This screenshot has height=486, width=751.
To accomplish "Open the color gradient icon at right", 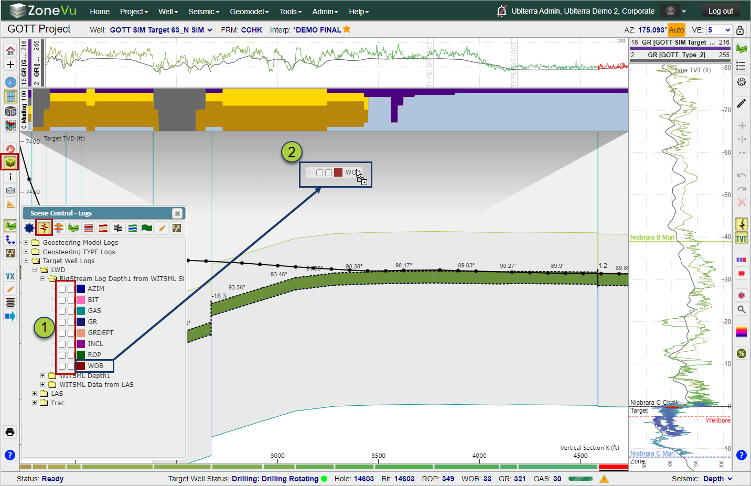I will (x=742, y=331).
